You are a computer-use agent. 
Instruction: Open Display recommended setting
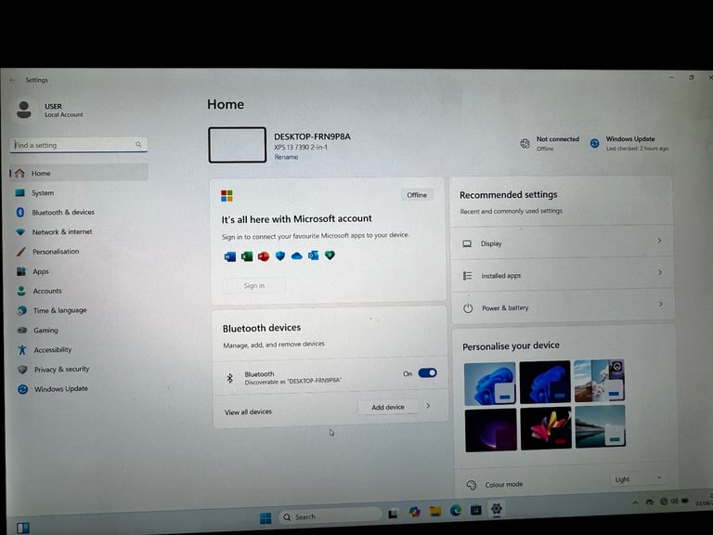(562, 242)
